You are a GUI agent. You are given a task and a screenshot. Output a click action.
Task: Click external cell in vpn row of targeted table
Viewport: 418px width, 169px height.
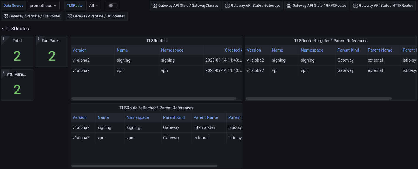pyautogui.click(x=383, y=70)
